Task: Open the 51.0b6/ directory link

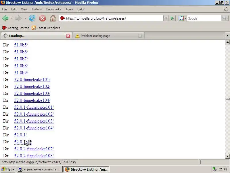Action: point(21,52)
